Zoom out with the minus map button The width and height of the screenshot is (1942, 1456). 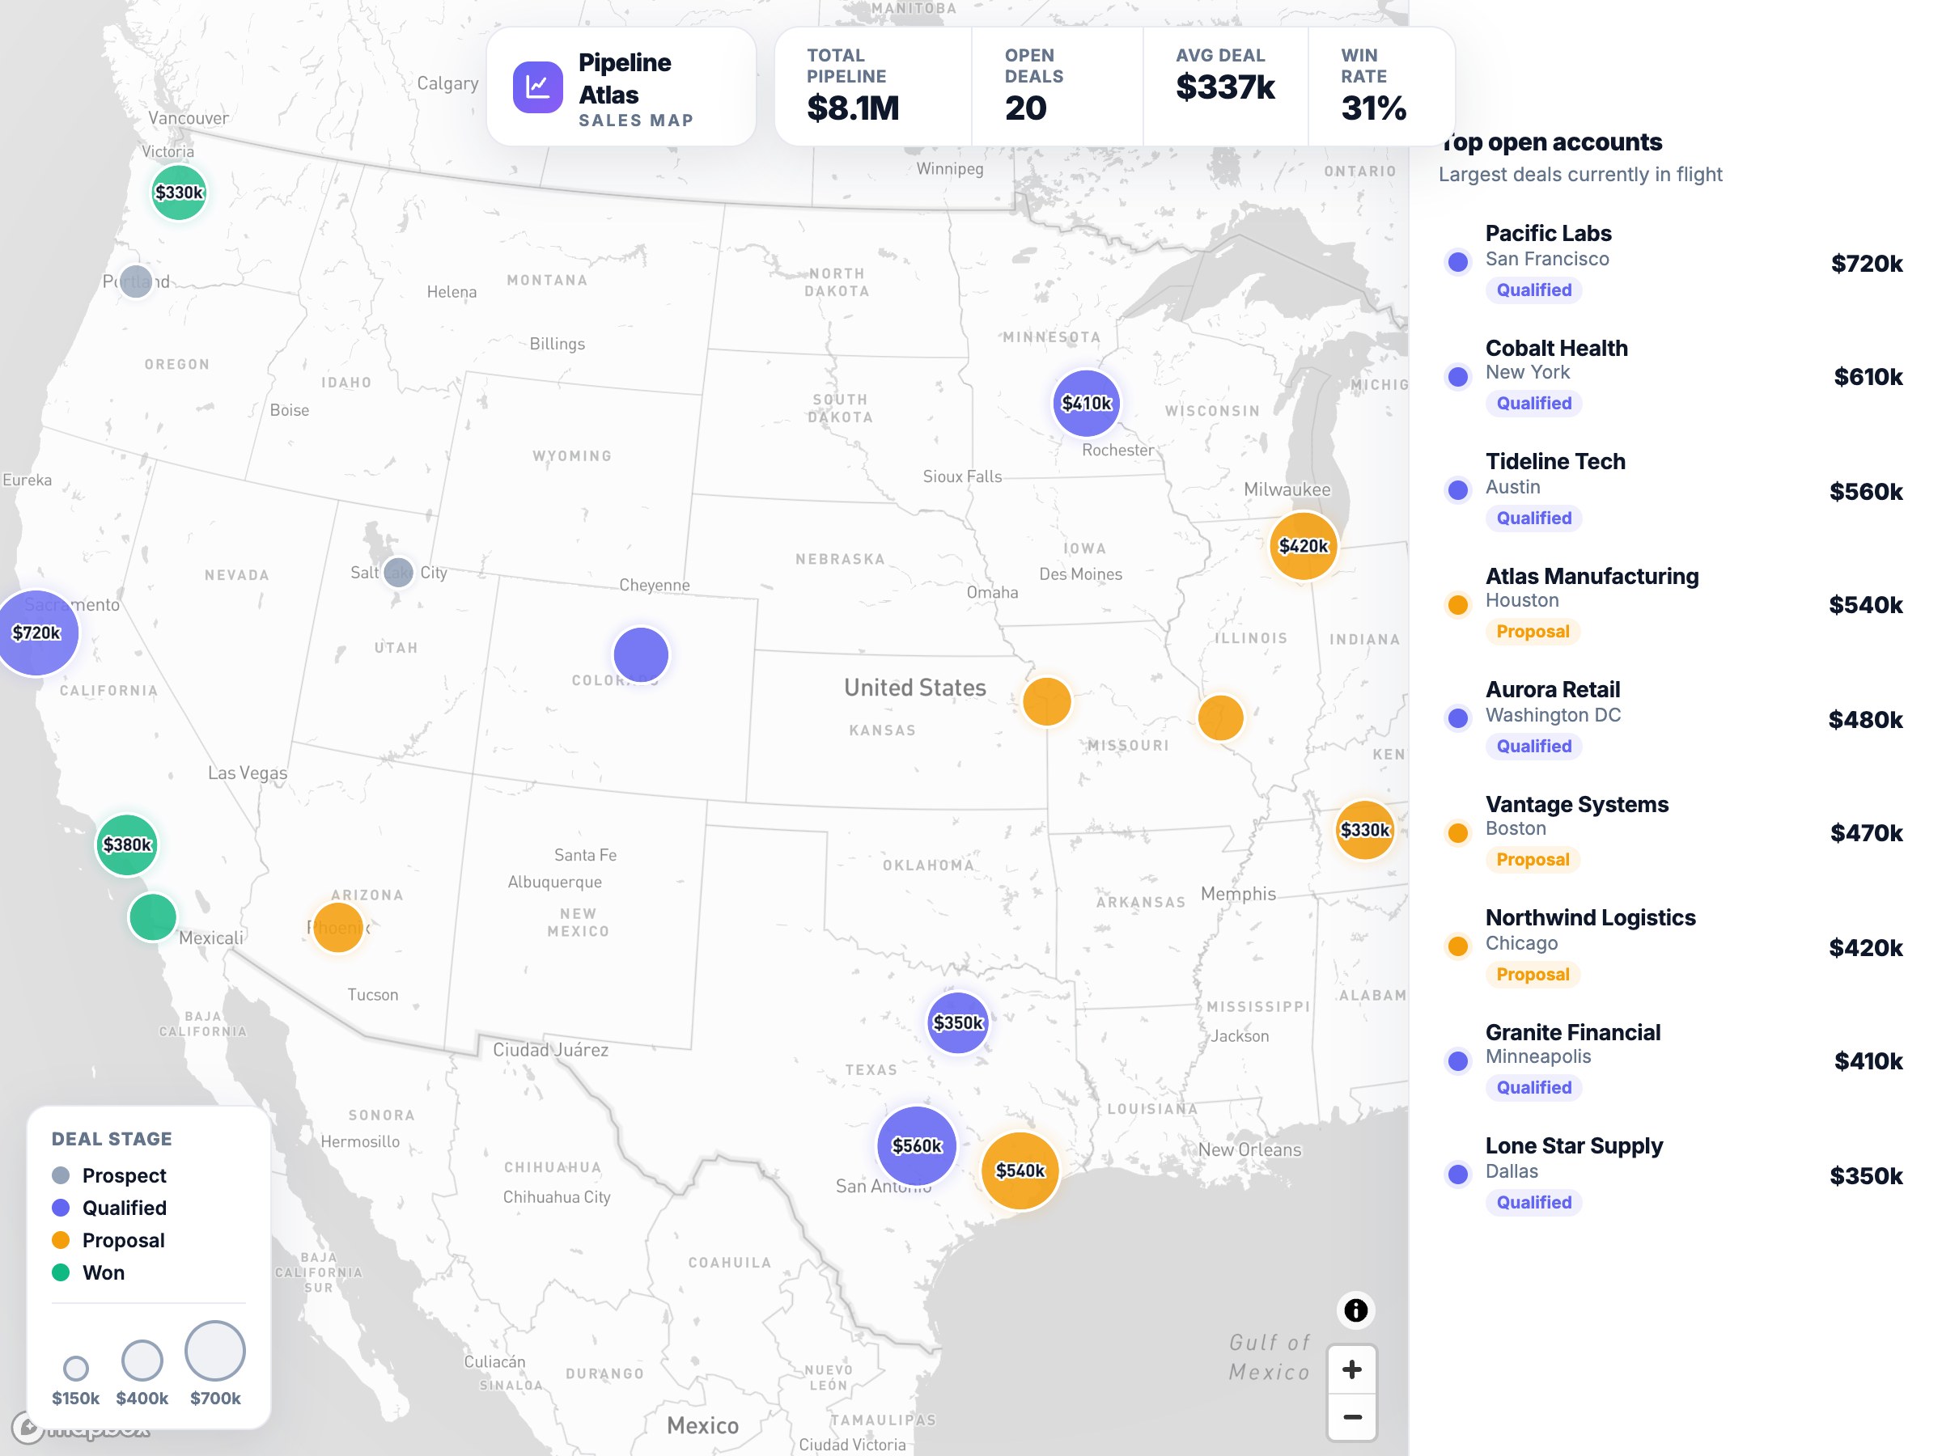(x=1352, y=1416)
